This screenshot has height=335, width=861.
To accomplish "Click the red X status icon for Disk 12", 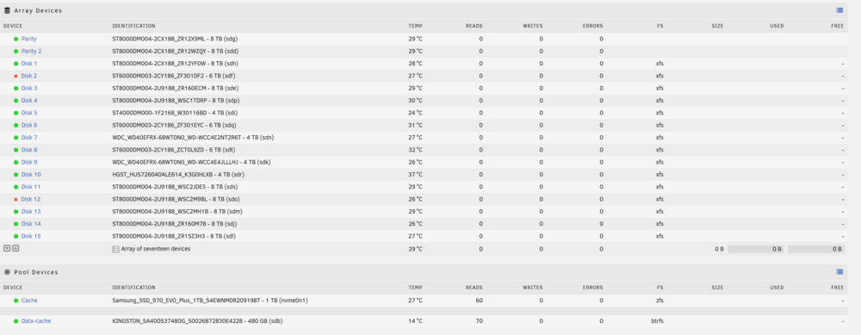I will coord(15,199).
